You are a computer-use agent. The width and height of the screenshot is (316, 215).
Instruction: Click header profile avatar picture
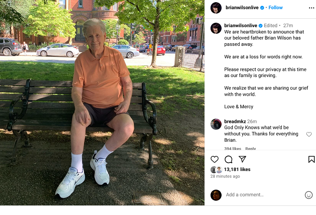pos(216,8)
